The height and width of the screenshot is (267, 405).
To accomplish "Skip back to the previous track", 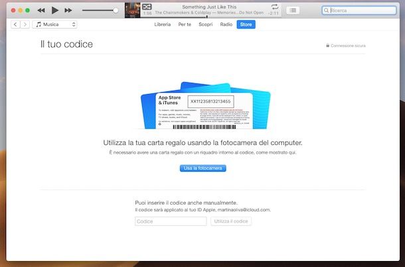I will coord(41,11).
